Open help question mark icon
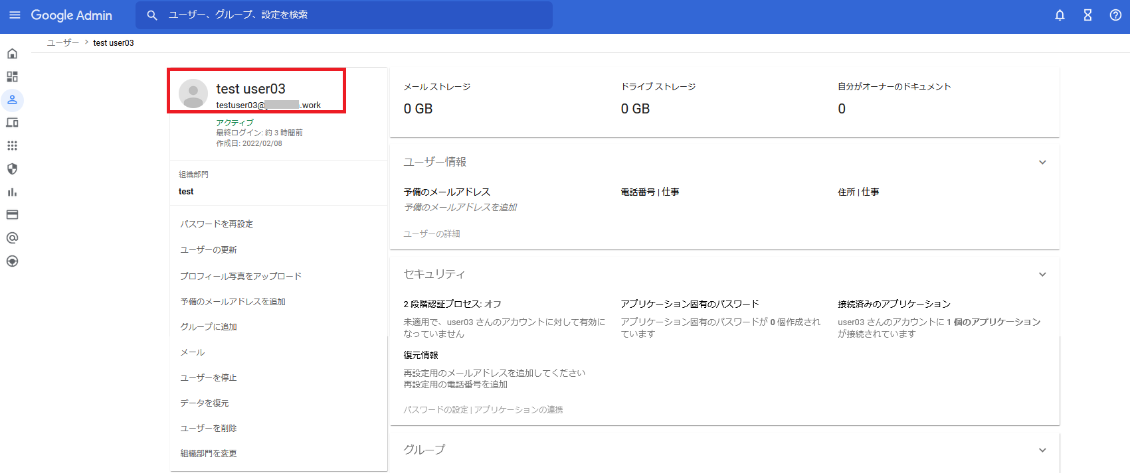Image resolution: width=1130 pixels, height=473 pixels. pos(1115,15)
